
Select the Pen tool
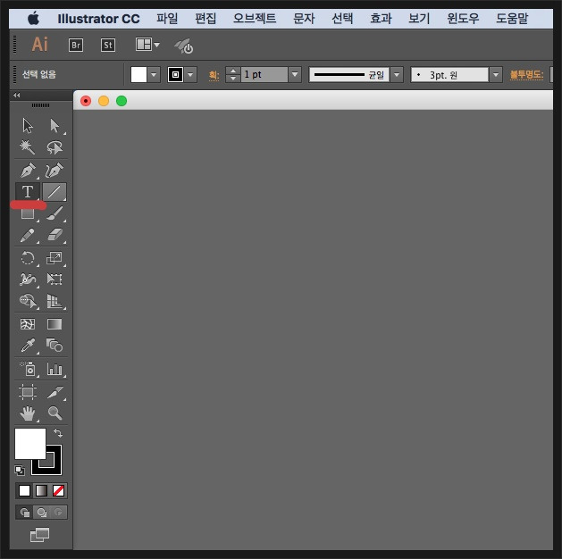point(28,170)
